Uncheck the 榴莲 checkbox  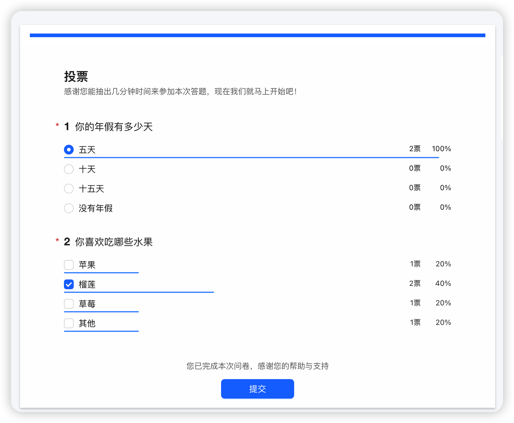click(69, 284)
